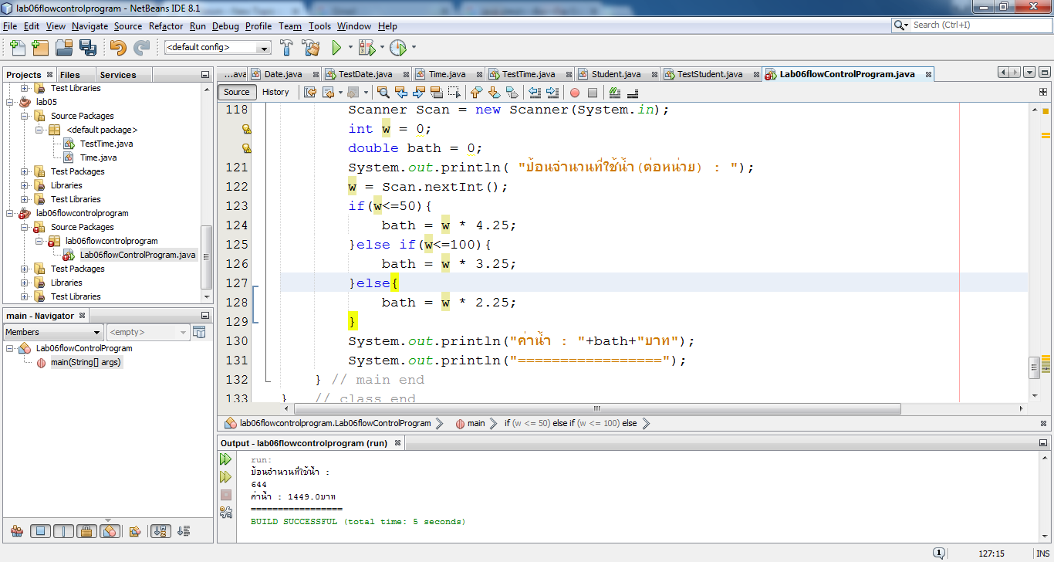Start macro recording with red circle icon
Viewport: 1054px width, 562px height.
pos(574,92)
